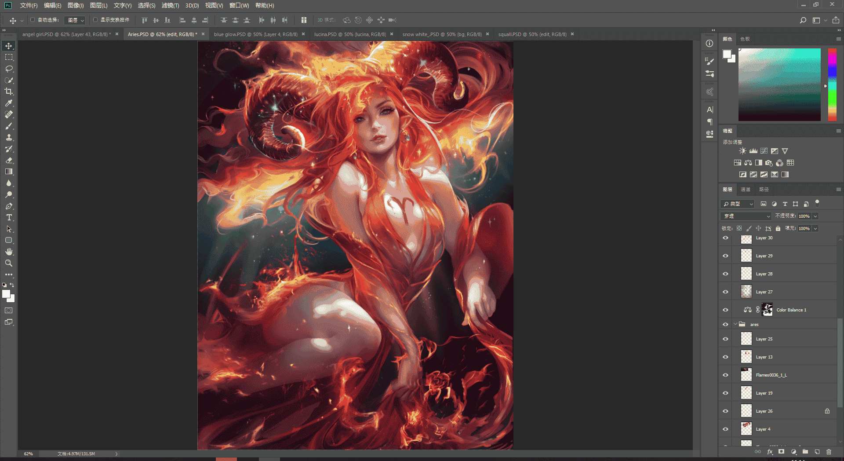
Task: Select the Clone Stamp tool
Action: tap(9, 137)
